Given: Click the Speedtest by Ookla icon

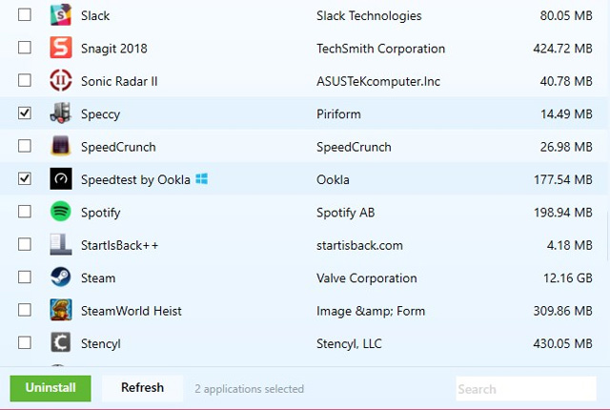Looking at the screenshot, I should (61, 179).
